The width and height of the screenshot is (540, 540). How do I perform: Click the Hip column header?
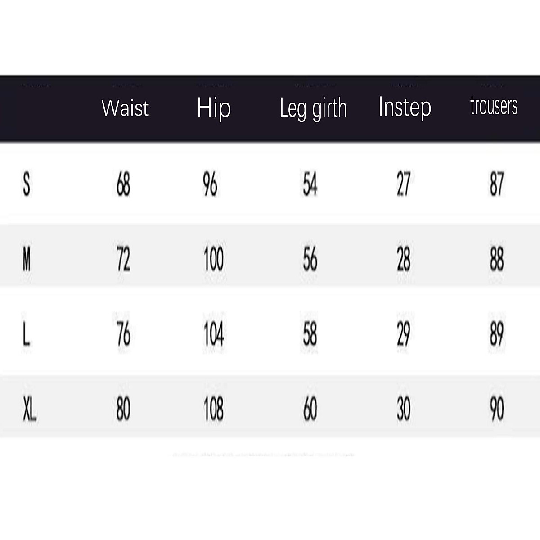tap(214, 108)
